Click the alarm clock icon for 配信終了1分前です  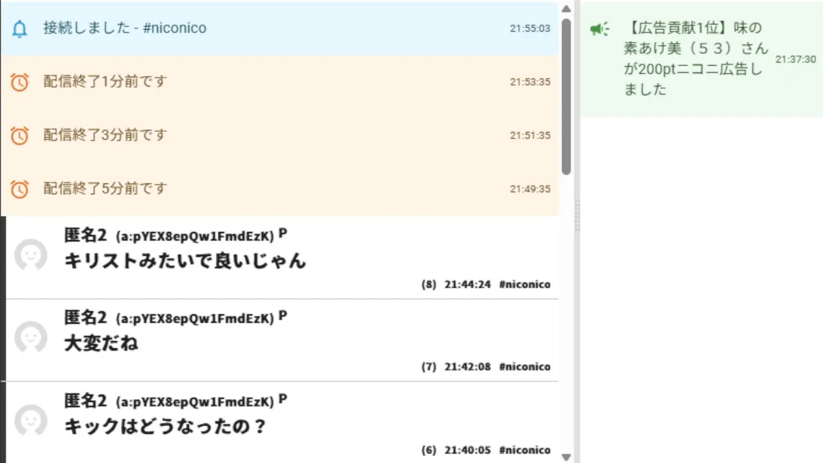point(20,82)
